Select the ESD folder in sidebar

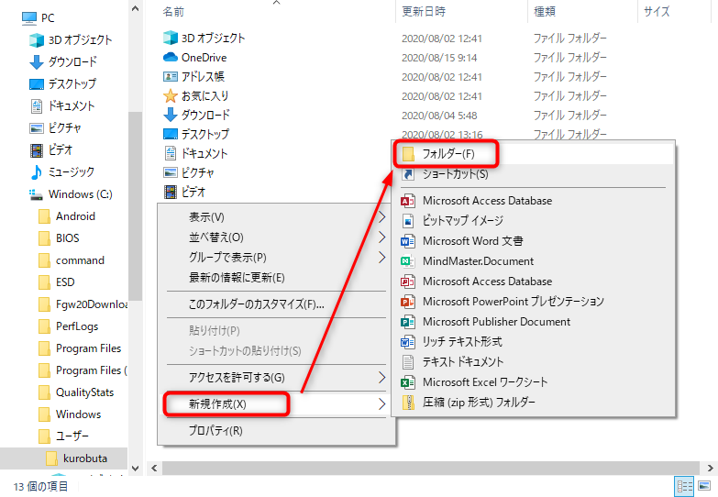65,282
